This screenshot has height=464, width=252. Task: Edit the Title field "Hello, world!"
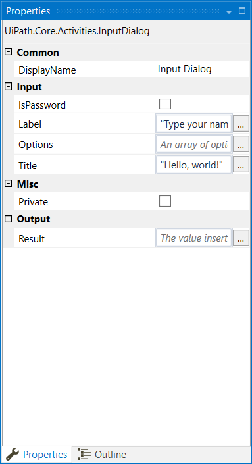point(194,165)
